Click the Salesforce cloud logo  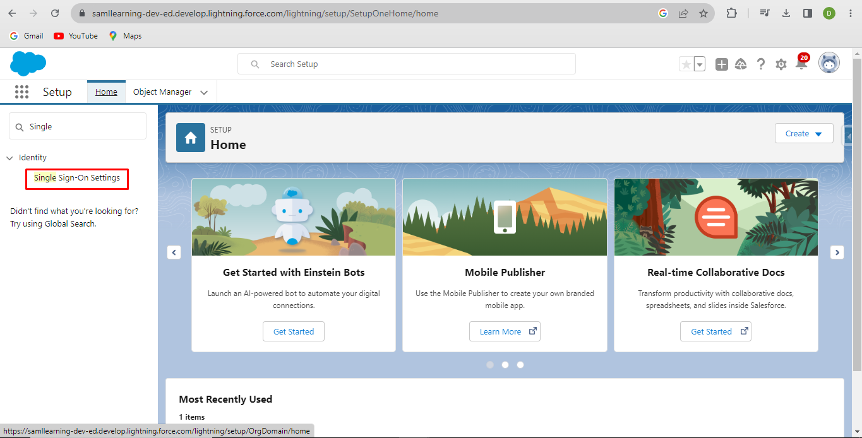[28, 64]
